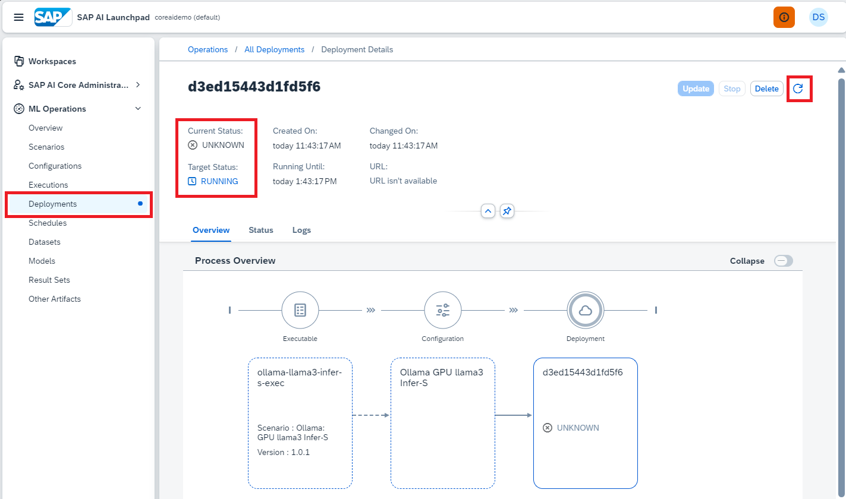Click the SAP AI Core Administration icon

pos(18,85)
